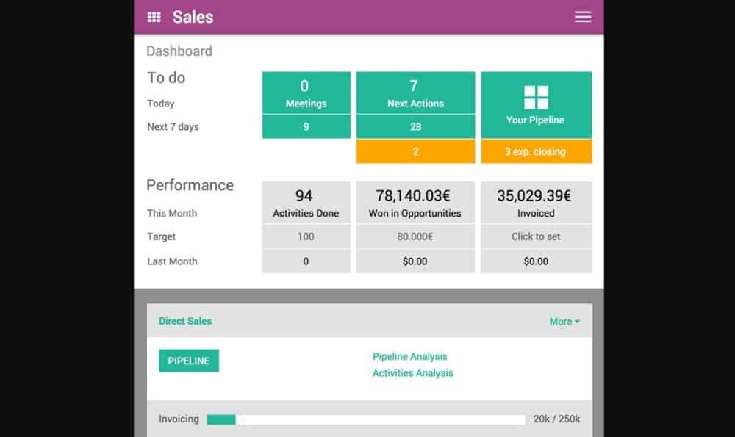
Task: Select the 7 Next Actions tile
Action: click(x=415, y=93)
